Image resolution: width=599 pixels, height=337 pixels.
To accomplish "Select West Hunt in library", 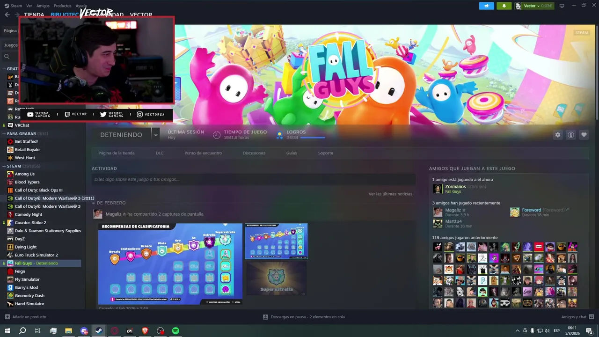I will [x=25, y=158].
